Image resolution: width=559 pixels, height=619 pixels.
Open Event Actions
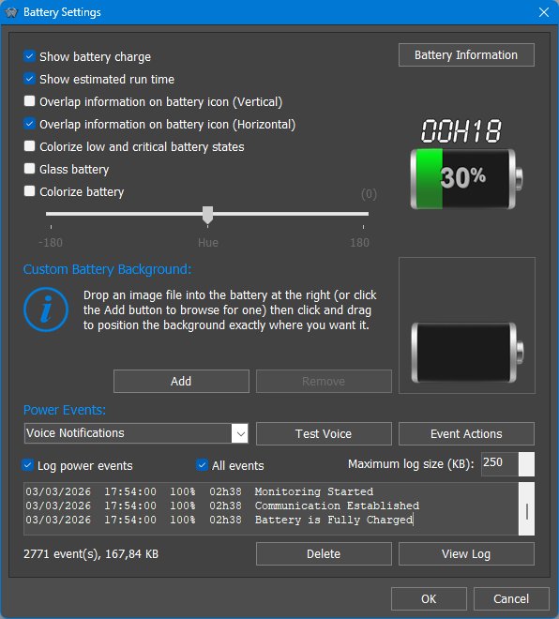click(466, 434)
